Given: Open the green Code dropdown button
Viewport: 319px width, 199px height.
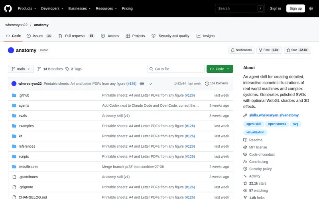Looking at the screenshot, I should [x=220, y=69].
